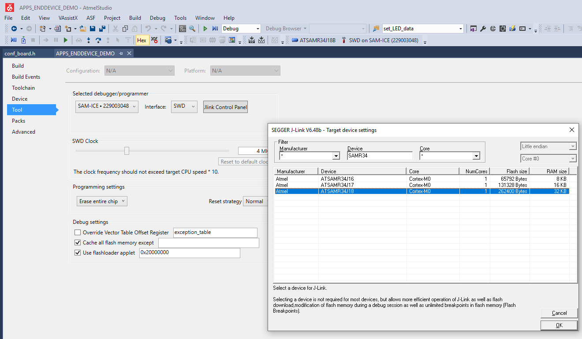Toggle Use flashloader applet checkbox
The image size is (582, 339).
pos(78,253)
